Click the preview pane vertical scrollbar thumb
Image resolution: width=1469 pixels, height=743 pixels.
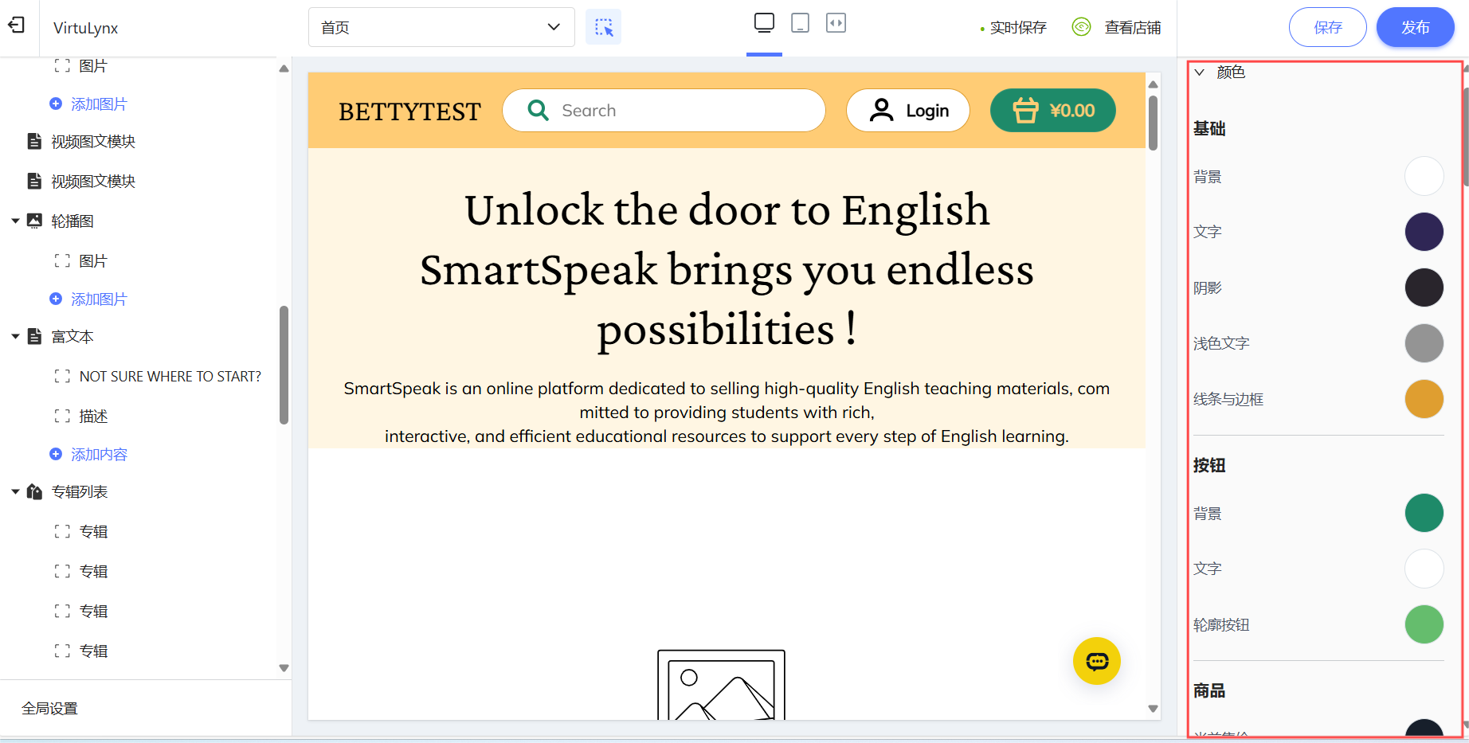[1153, 123]
